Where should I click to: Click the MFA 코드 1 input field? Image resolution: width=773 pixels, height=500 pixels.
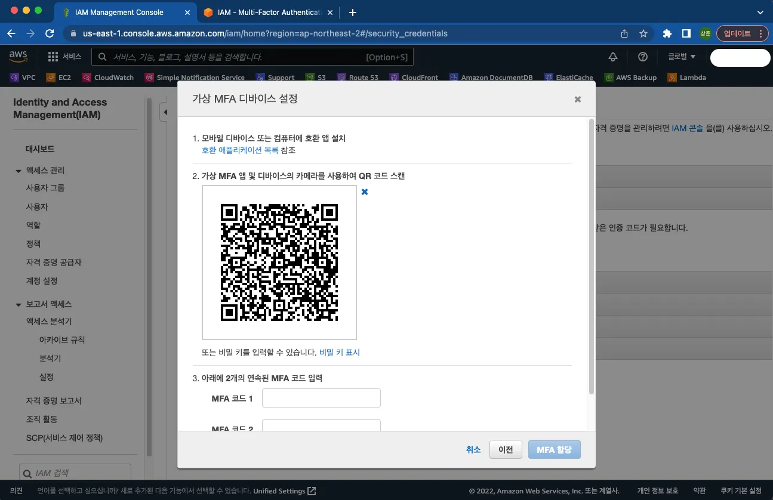point(321,398)
